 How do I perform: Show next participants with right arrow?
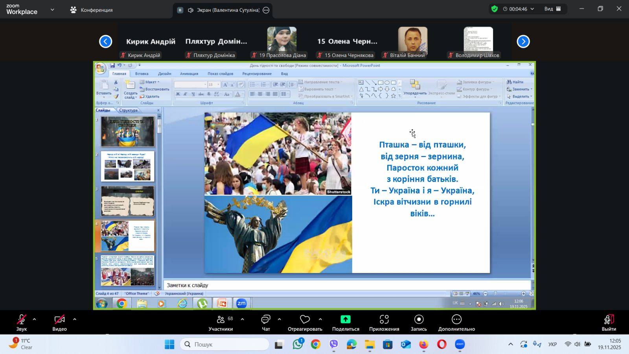(523, 41)
